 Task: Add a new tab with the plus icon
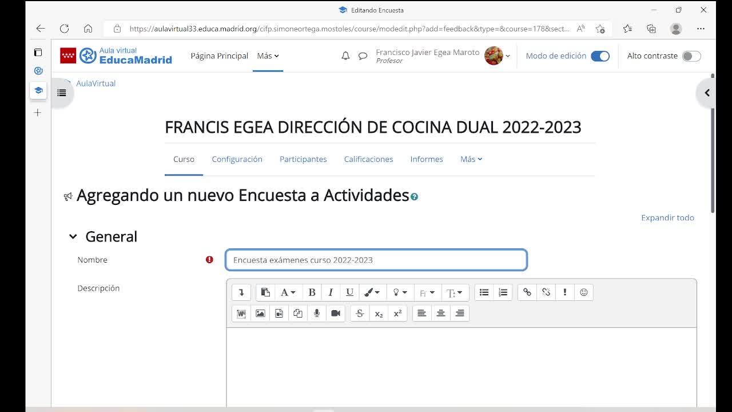point(38,113)
